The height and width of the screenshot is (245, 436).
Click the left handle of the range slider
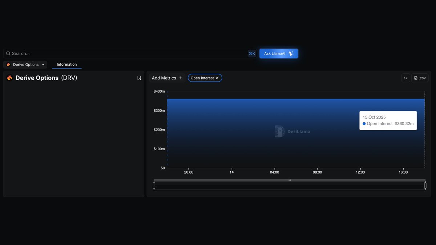click(154, 185)
